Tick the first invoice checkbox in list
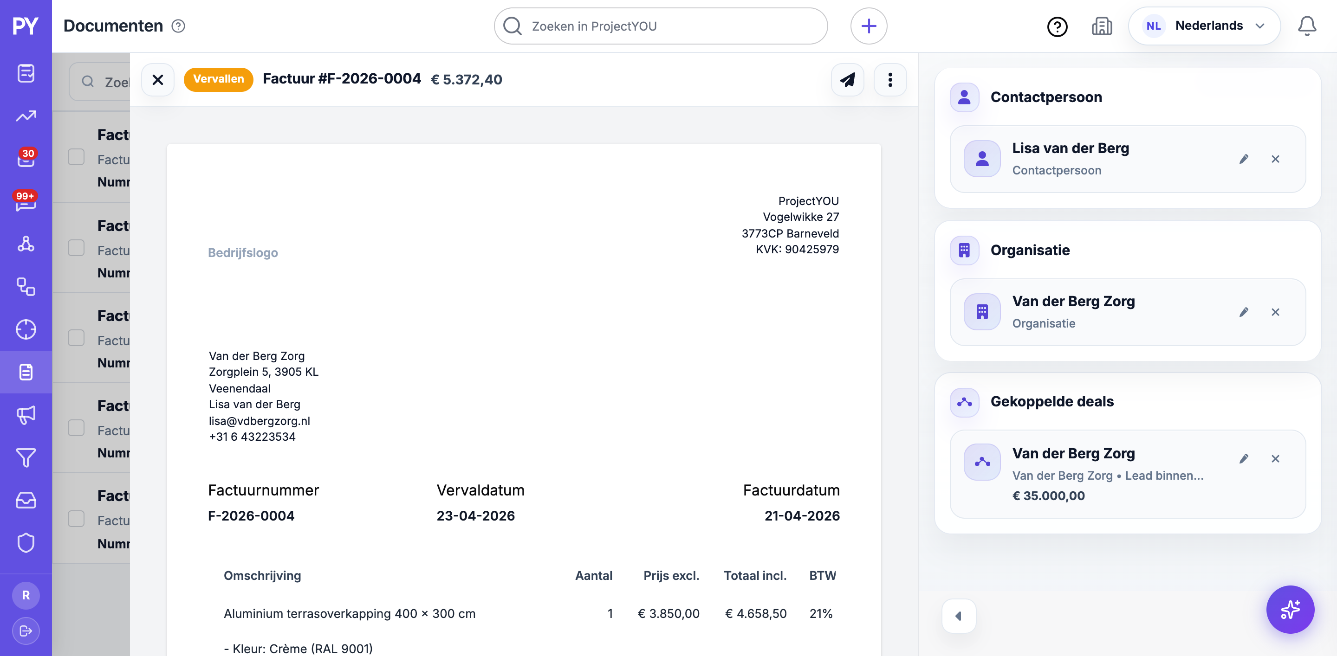Viewport: 1337px width, 656px height. [76, 157]
